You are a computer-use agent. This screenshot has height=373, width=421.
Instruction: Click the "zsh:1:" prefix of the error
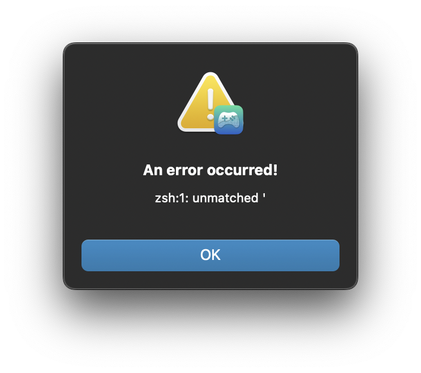click(x=172, y=198)
